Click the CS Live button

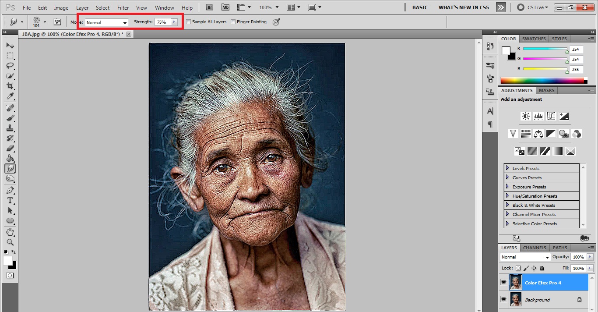coord(531,7)
